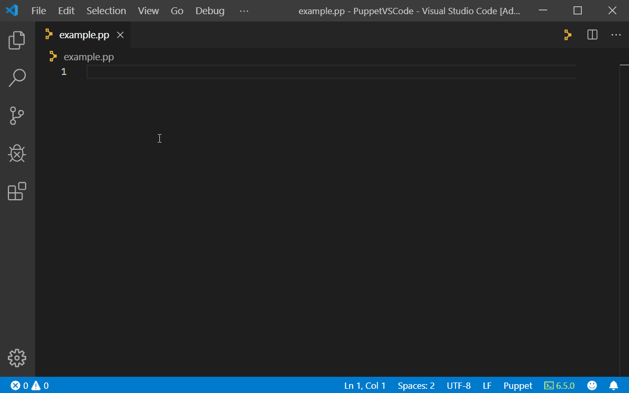Open the Search sidebar icon

(x=17, y=78)
